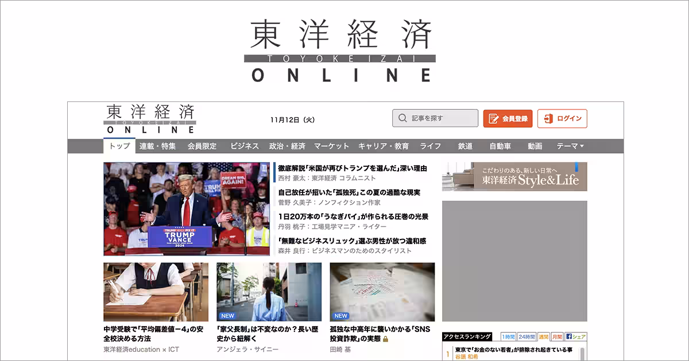This screenshot has height=361, width=689.
Task: Click the ログイン button
Action: (562, 118)
